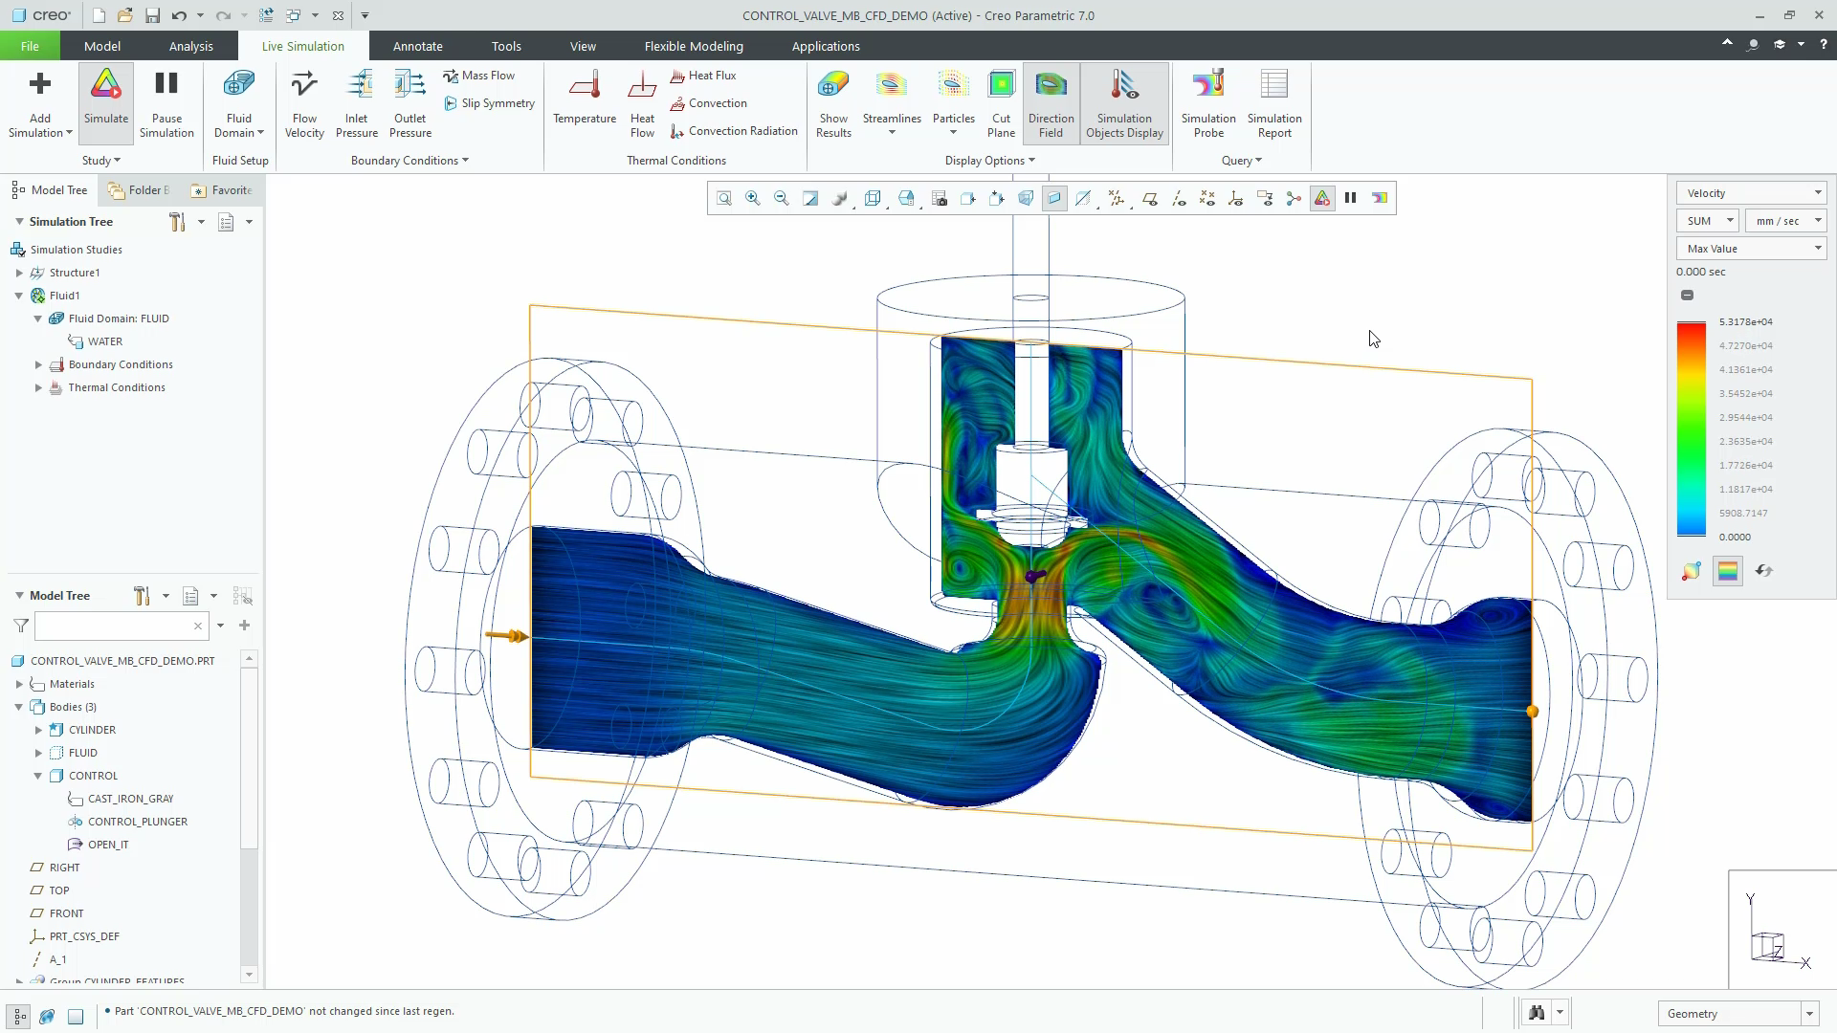Screen dimensions: 1837x1033
Task: Open Add Simulation menu button
Action: pyautogui.click(x=40, y=103)
